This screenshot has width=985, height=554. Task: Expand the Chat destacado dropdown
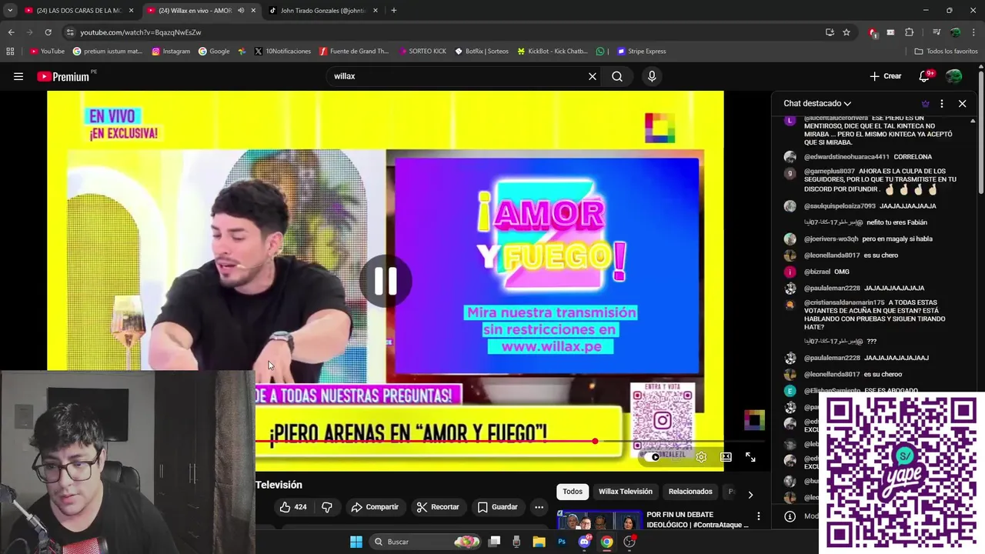817,103
